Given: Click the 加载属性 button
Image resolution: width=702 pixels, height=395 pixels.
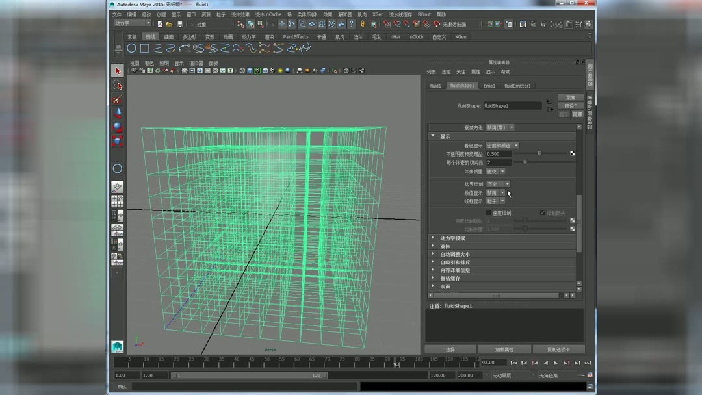Looking at the screenshot, I should (x=504, y=350).
